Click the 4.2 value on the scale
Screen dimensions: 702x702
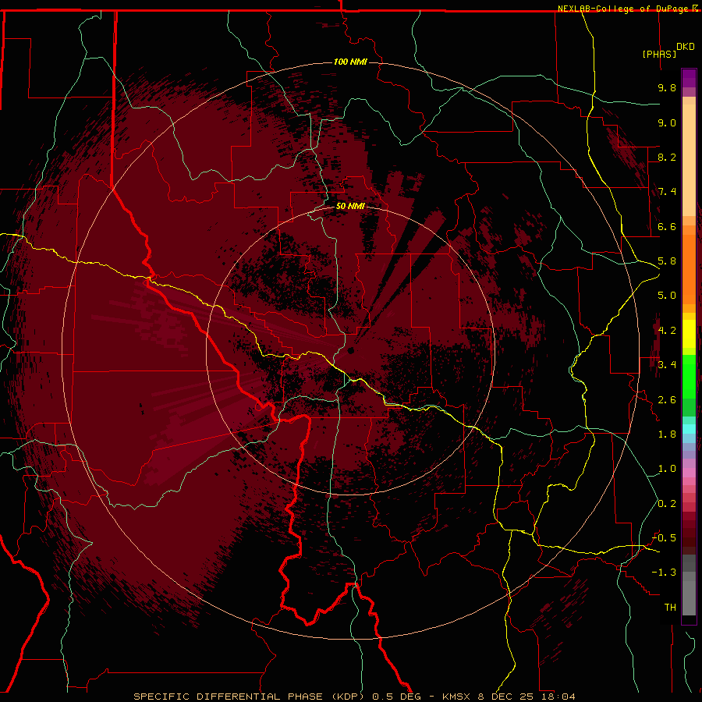pos(667,331)
